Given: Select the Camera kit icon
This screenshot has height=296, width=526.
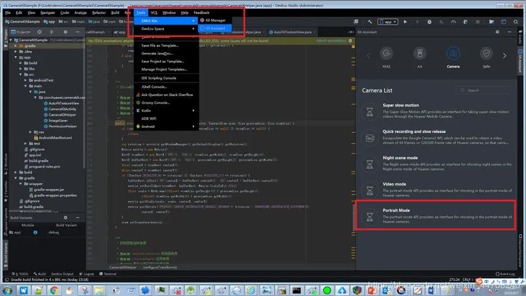Looking at the screenshot, I should pyautogui.click(x=453, y=53).
